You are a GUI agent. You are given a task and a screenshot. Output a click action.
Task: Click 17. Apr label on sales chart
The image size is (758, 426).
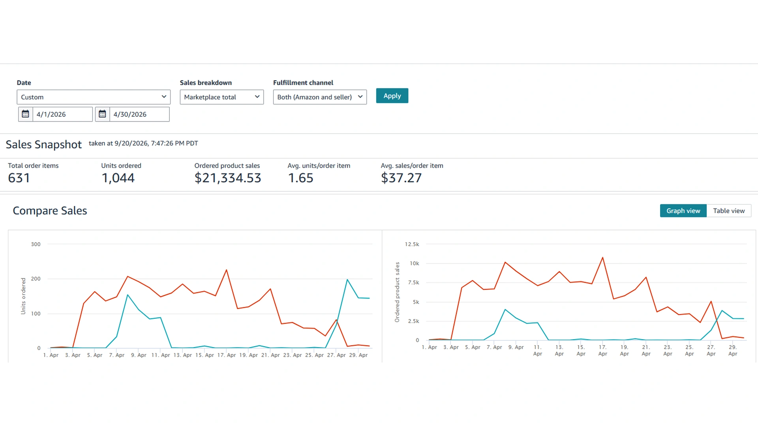(602, 350)
